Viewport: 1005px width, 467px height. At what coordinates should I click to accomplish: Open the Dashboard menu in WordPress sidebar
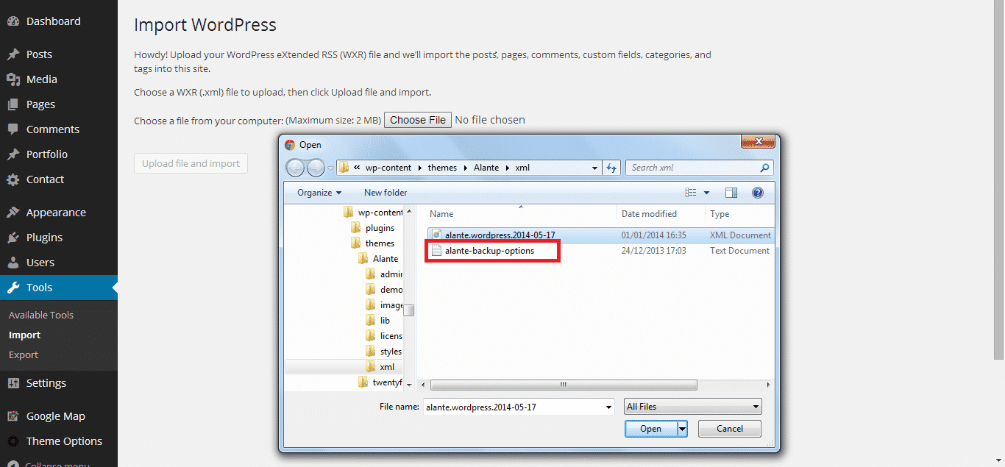(53, 21)
